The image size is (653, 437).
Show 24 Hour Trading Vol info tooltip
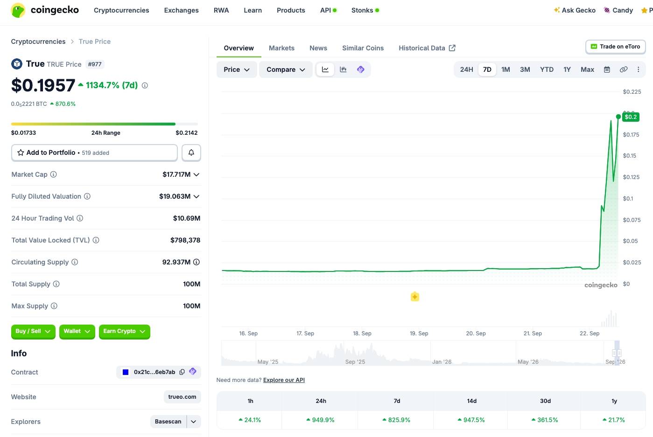(80, 218)
